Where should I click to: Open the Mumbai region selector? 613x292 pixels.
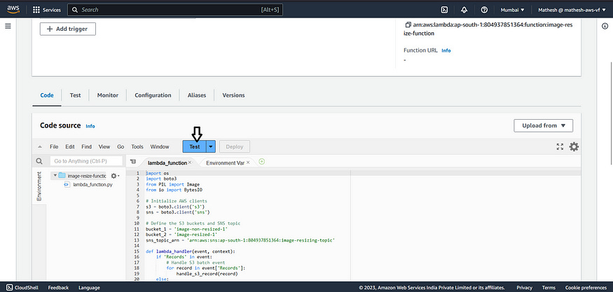click(x=513, y=11)
